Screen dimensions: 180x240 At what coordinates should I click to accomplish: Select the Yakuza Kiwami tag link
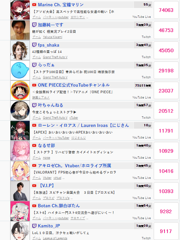coord(53,37)
